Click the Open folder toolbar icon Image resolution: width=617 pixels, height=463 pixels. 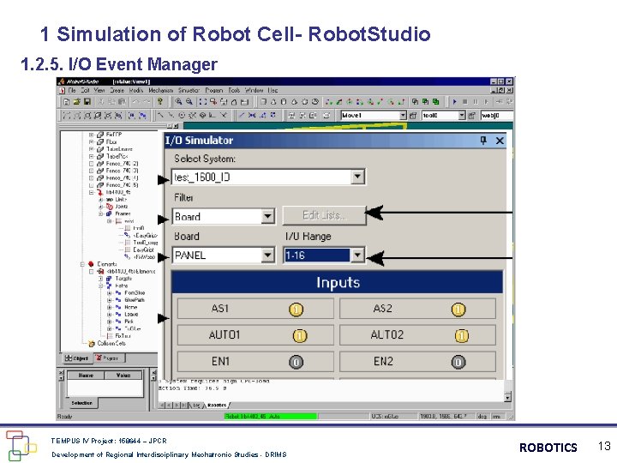(77, 101)
